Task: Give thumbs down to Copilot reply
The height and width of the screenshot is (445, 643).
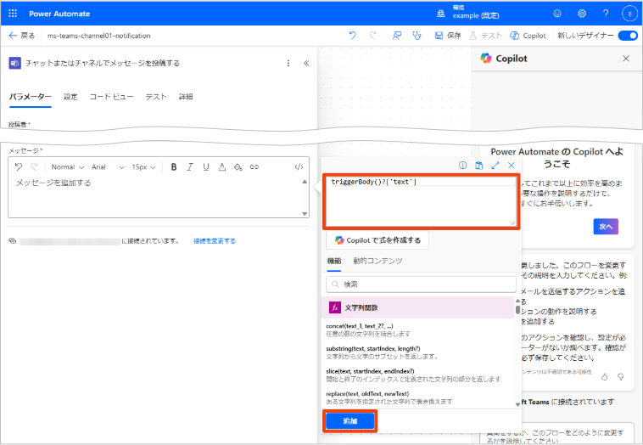Action: (620, 376)
